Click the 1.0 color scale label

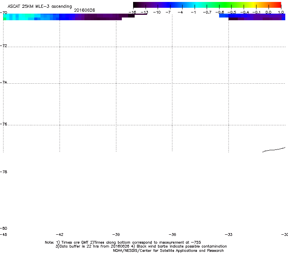(x=281, y=12)
